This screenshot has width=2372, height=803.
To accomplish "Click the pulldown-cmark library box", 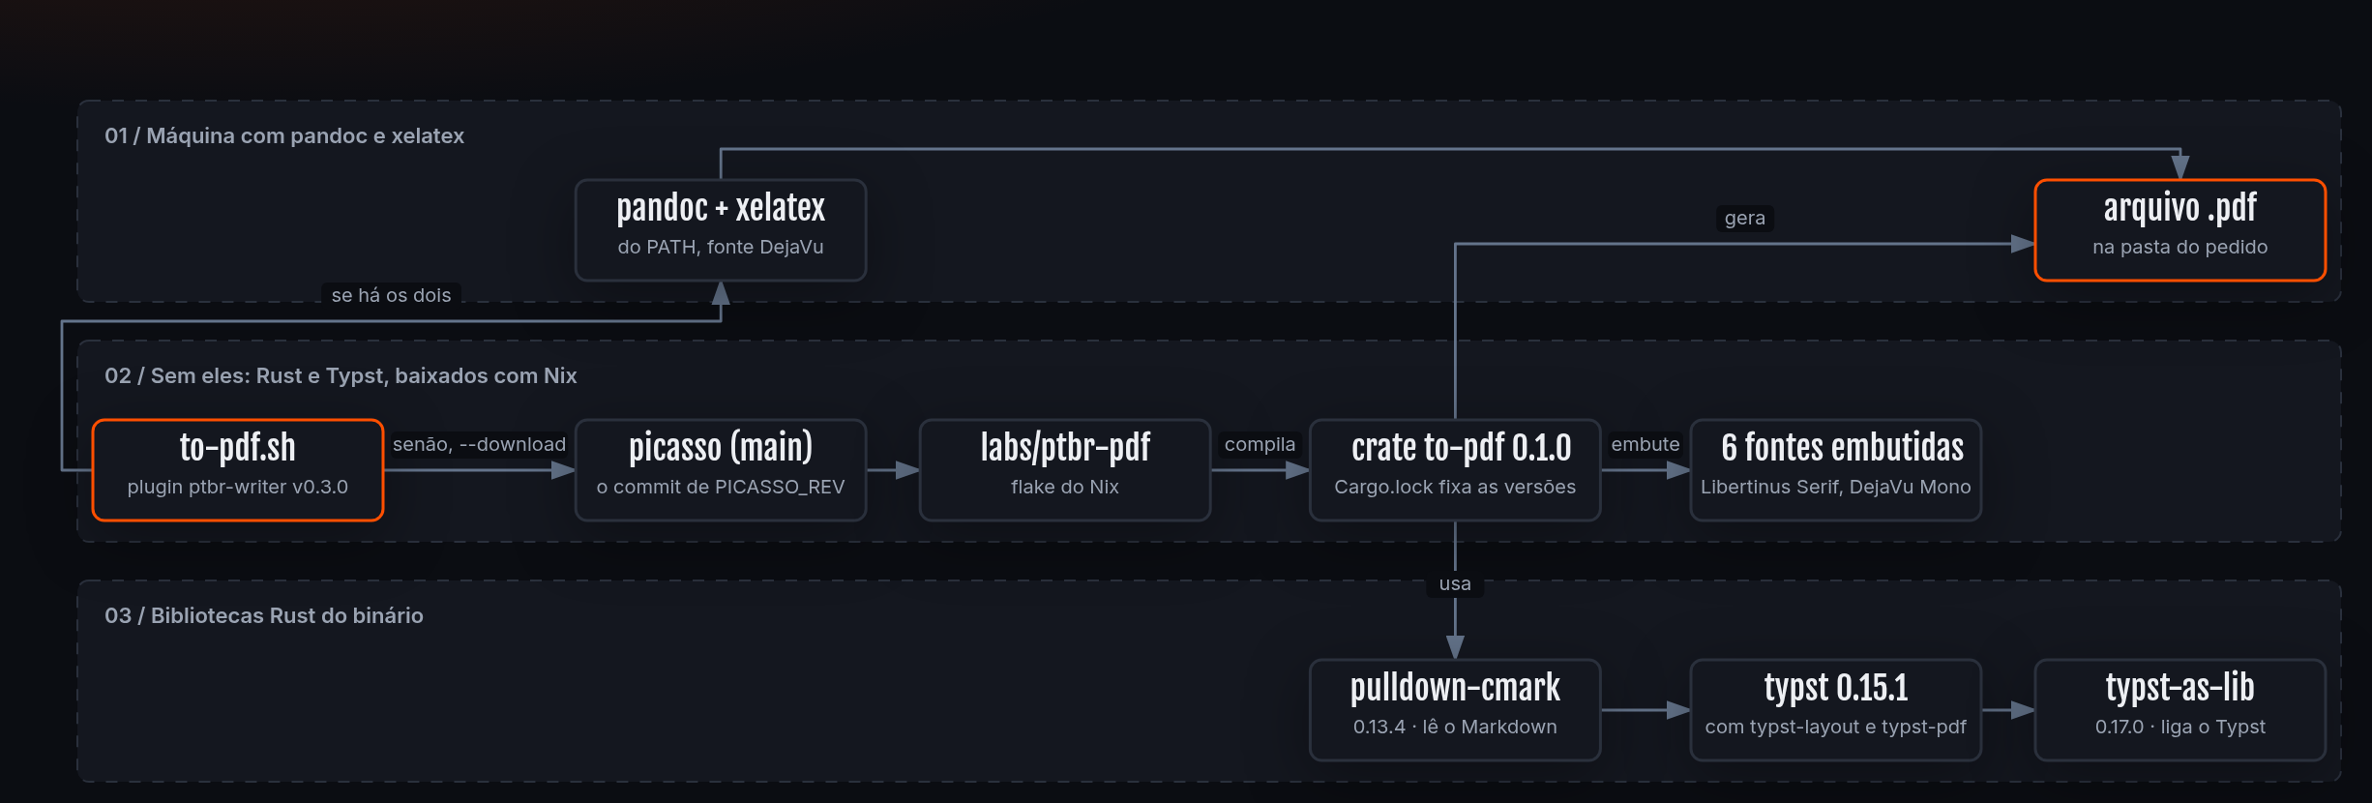I will [1455, 710].
